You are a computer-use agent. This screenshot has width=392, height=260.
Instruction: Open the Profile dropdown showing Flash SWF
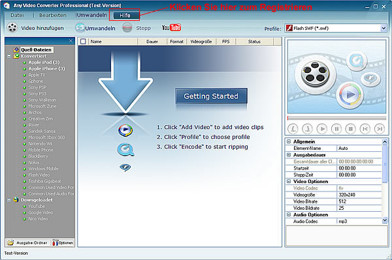[x=336, y=28]
